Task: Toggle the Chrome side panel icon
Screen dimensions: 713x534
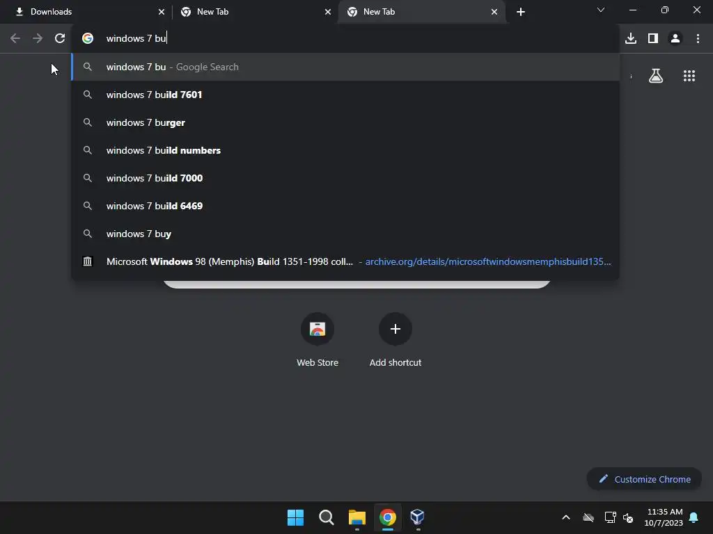Action: pos(653,38)
